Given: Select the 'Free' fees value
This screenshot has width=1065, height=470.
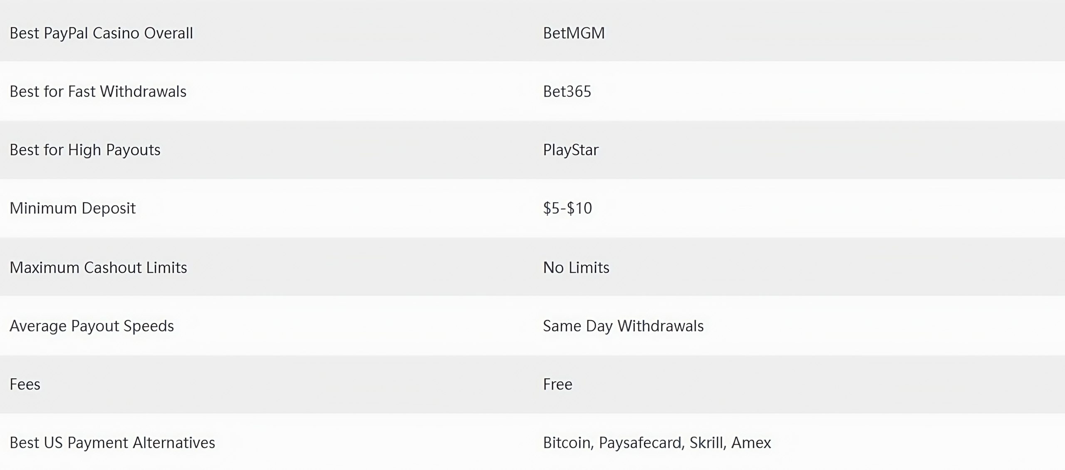Looking at the screenshot, I should click(557, 384).
